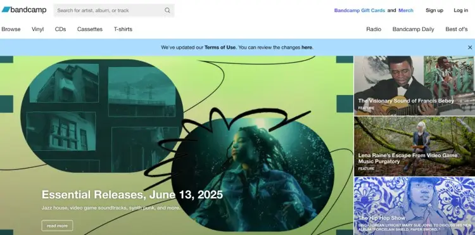This screenshot has height=235, width=475.
Task: Dismiss the Terms of Use banner
Action: pos(470,48)
